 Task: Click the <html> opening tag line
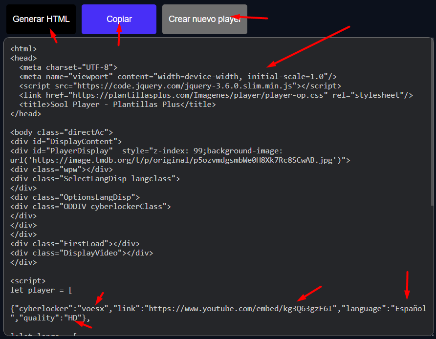point(23,49)
